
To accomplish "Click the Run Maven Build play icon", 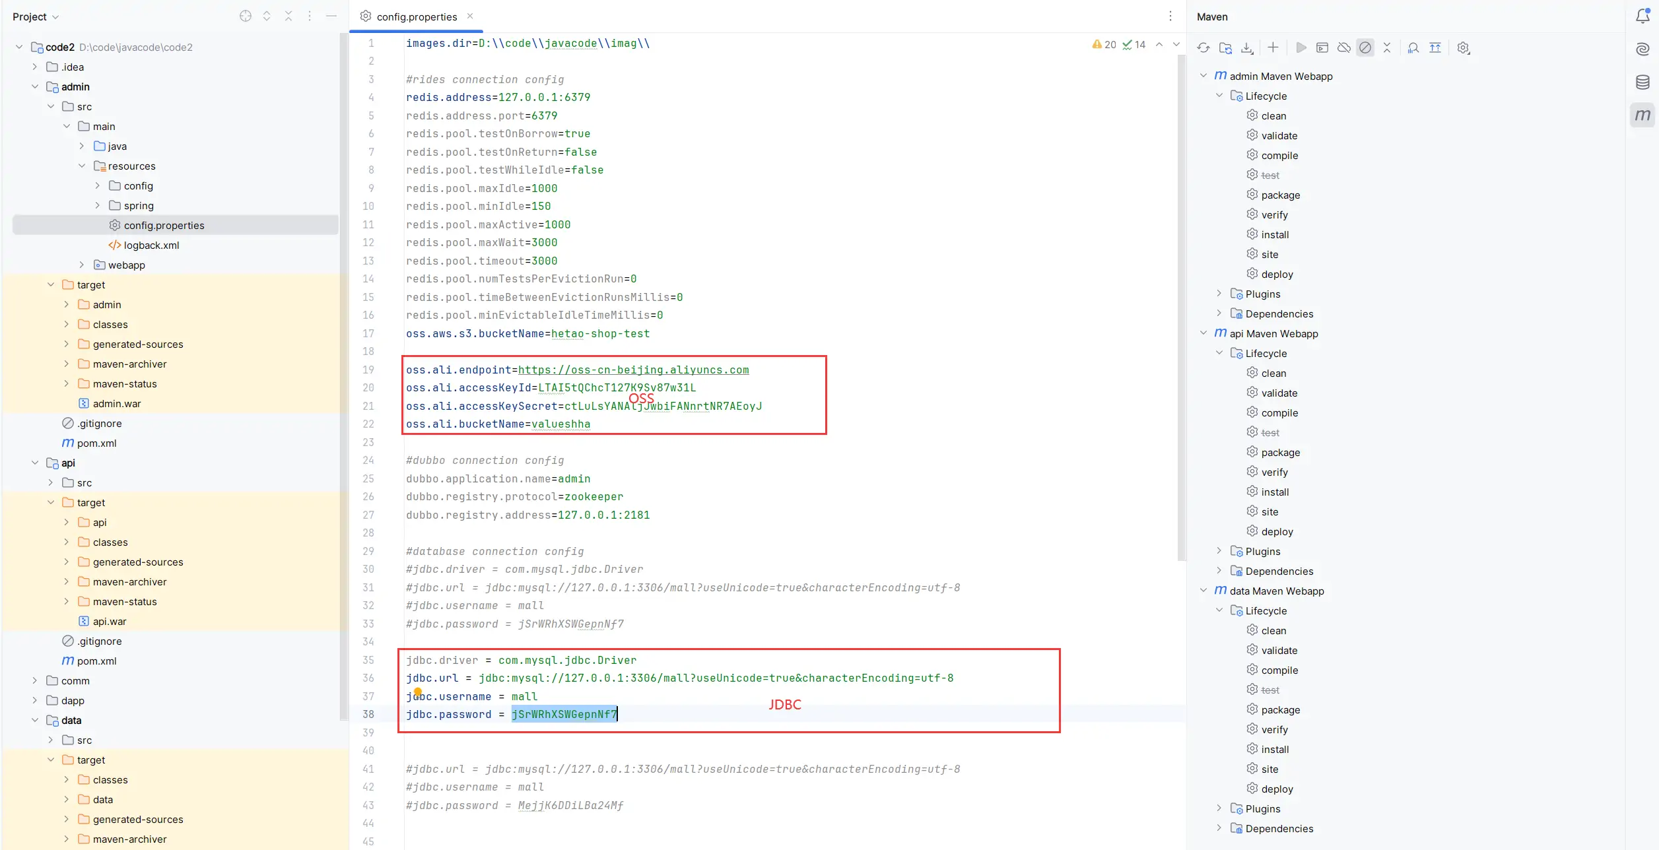I will (1301, 48).
